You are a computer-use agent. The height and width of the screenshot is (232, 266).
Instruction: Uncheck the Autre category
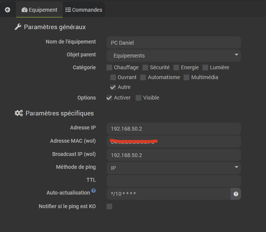pos(113,87)
